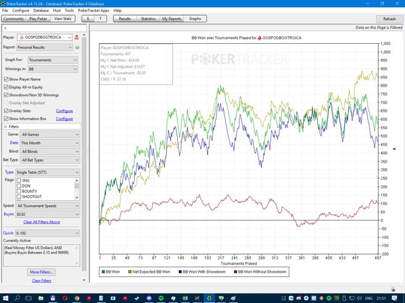
Task: Click the Clear Filters link
Action: click(42, 280)
